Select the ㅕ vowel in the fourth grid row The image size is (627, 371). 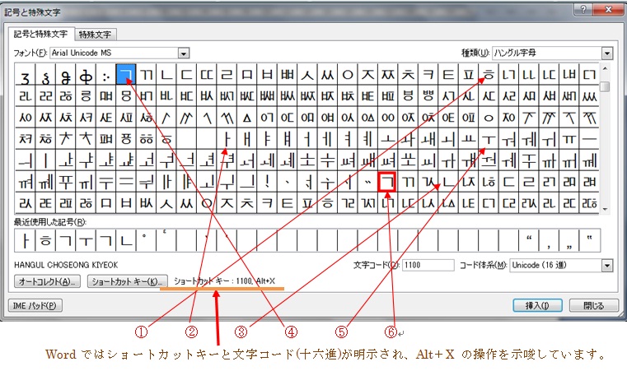[x=348, y=139]
